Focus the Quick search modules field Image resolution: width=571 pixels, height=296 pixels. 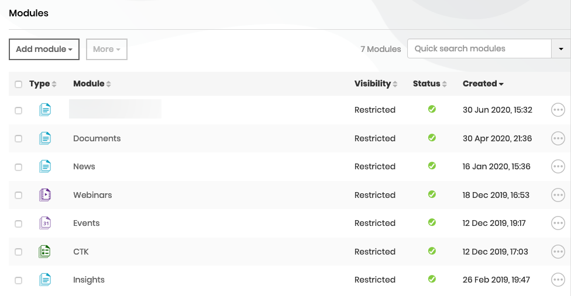coord(479,48)
